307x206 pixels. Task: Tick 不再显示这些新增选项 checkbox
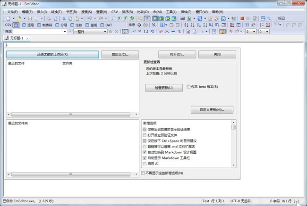click(x=145, y=173)
